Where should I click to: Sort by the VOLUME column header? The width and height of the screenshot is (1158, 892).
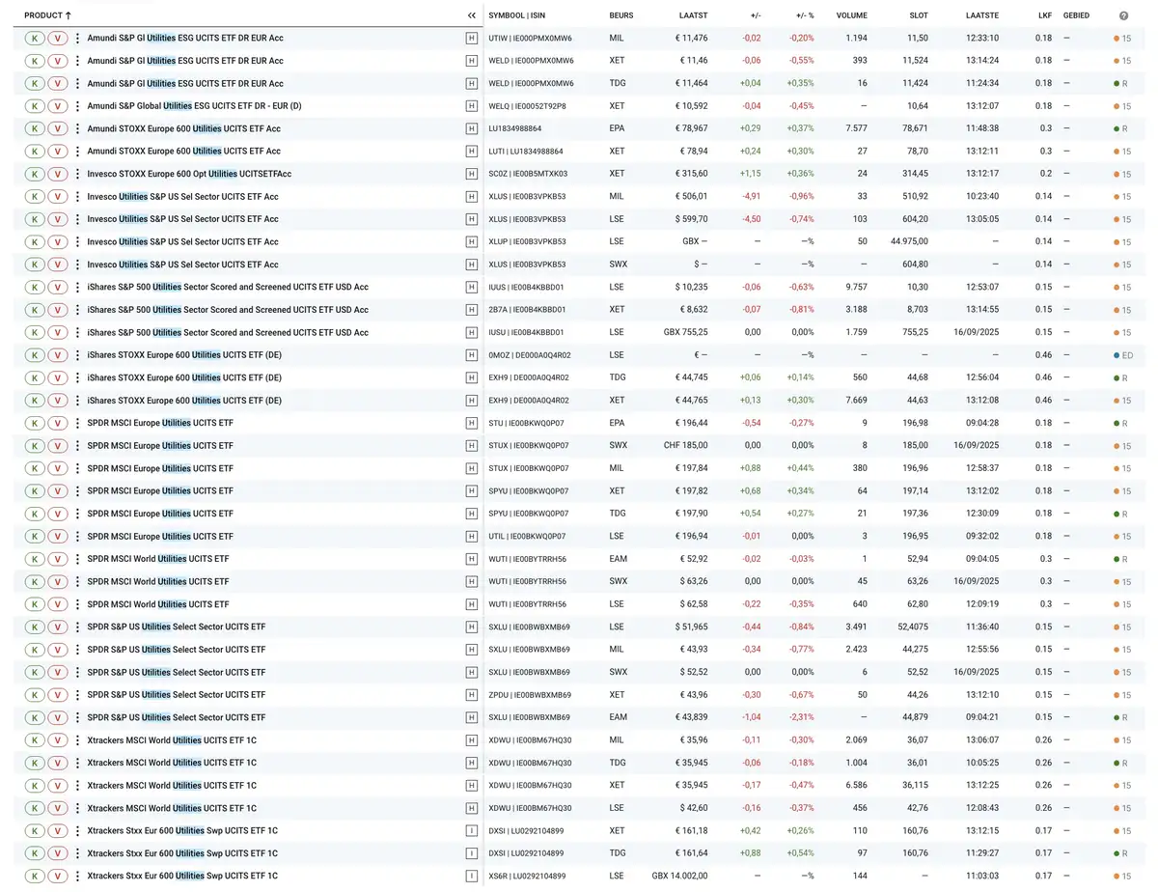(x=851, y=15)
